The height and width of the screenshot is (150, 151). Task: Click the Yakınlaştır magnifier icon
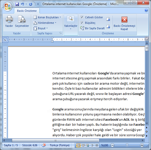pos(71,19)
